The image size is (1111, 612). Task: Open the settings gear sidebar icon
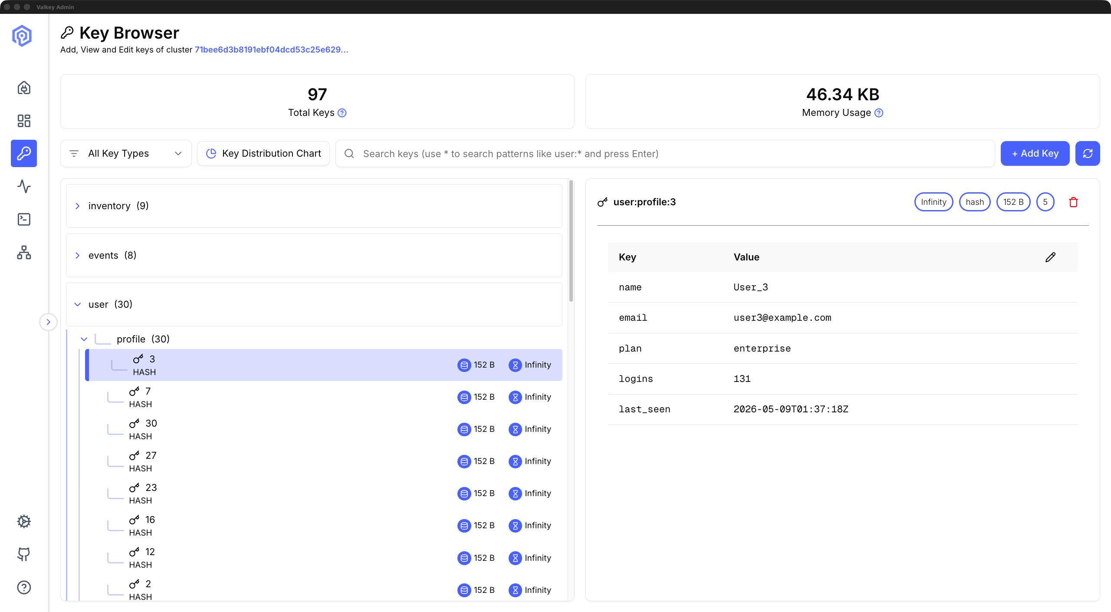click(x=24, y=521)
